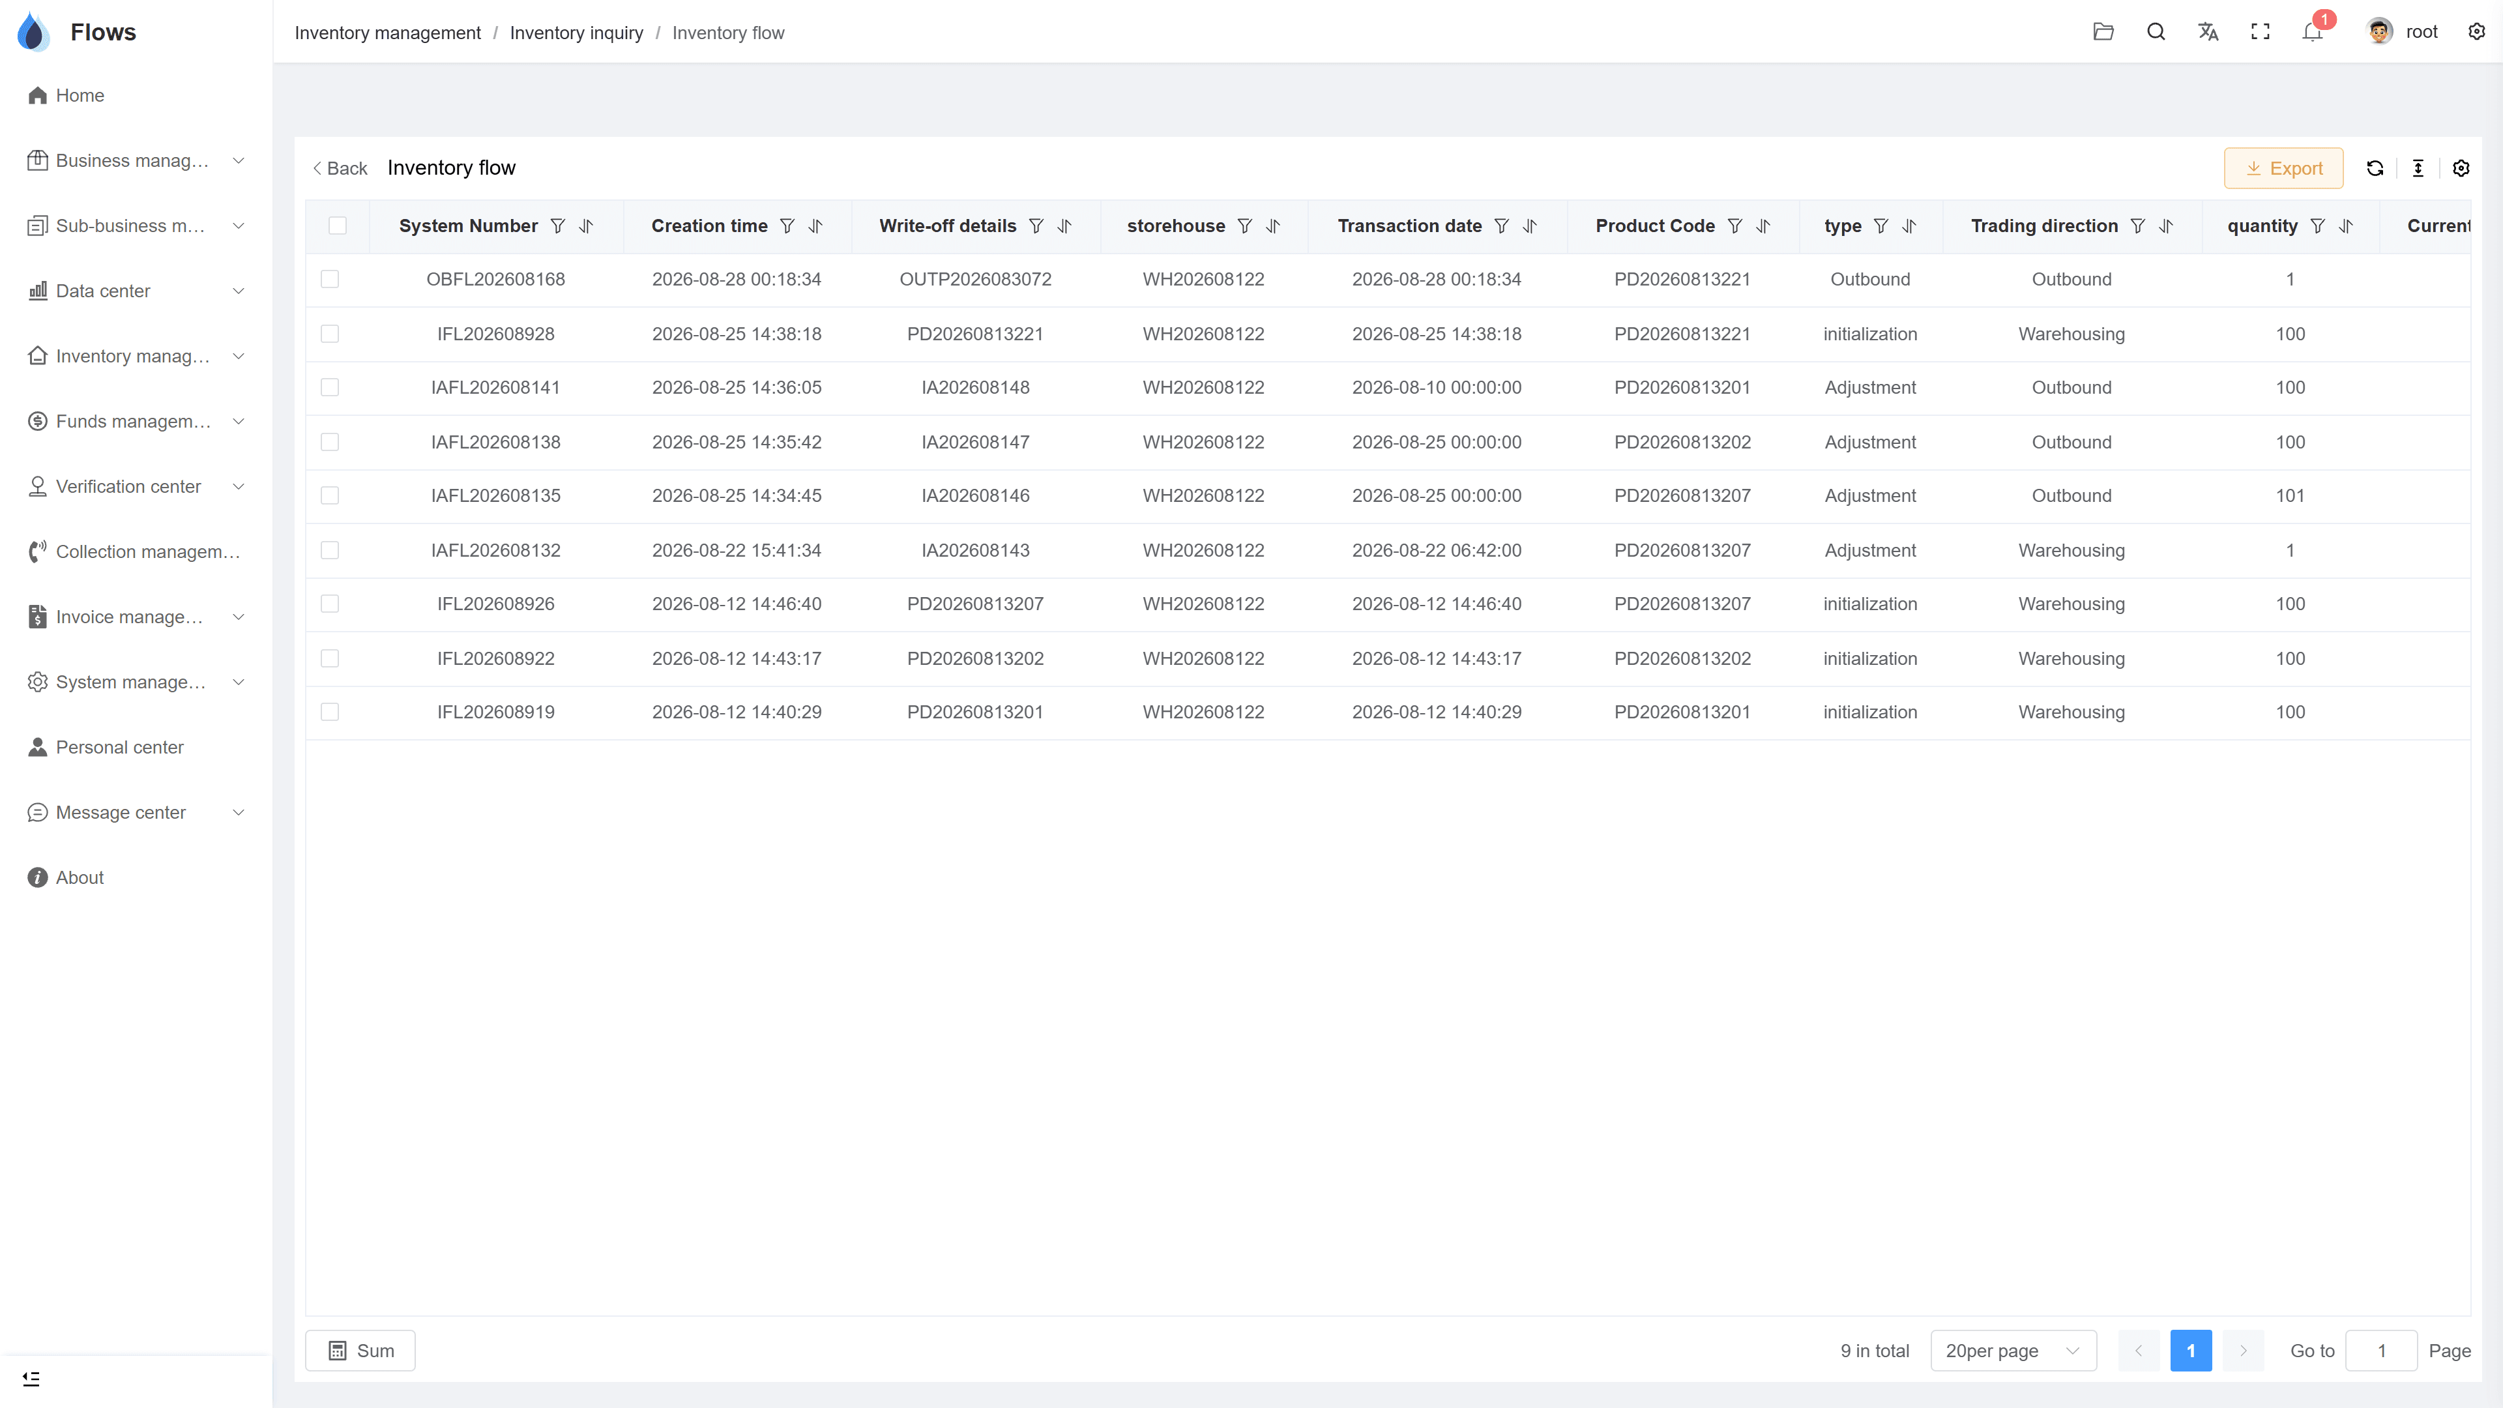Screen dimensions: 2503x1408
Task: Select row IFL202608926 checkbox
Action: point(330,604)
